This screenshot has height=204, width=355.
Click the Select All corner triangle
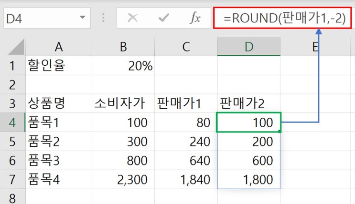point(17,47)
